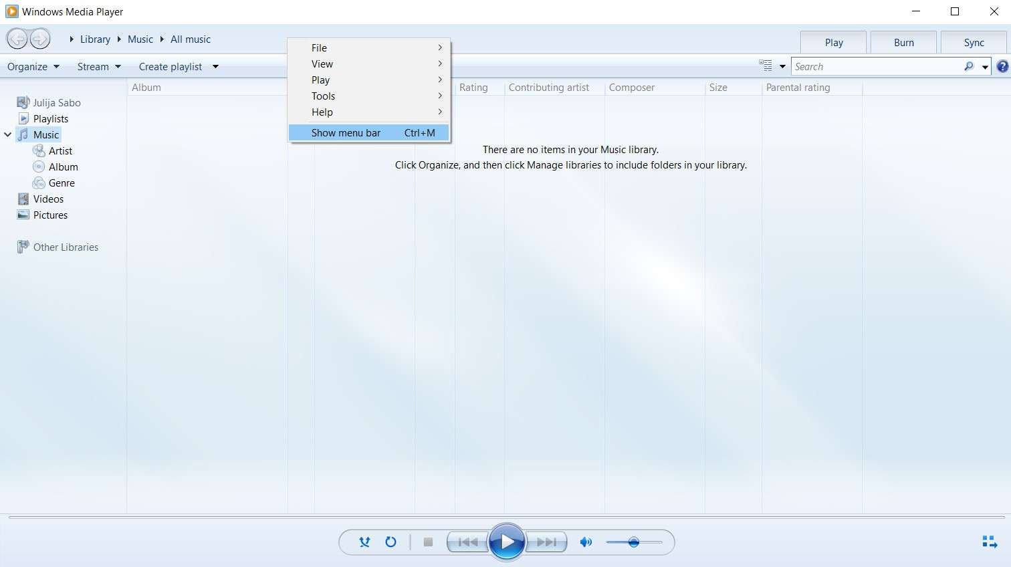The height and width of the screenshot is (567, 1011).
Task: Open the Tools submenu
Action: 369,96
